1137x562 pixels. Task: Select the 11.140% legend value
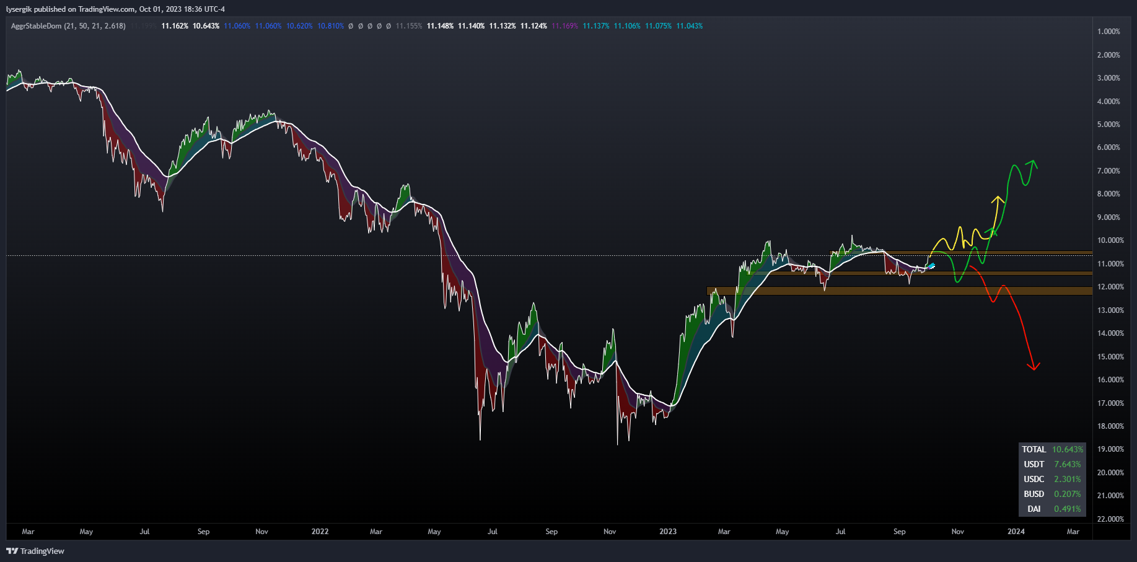471,26
